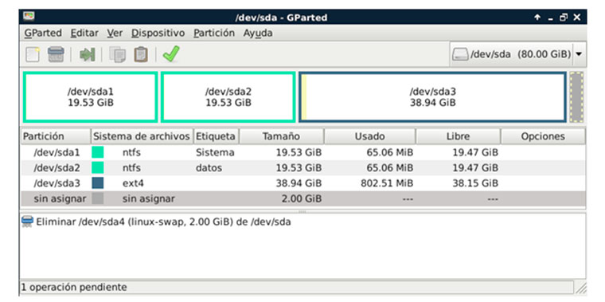This screenshot has height=302, width=605.
Task: Click the ext4 blue color swatch of /dev/sda3
Action: coord(98,183)
